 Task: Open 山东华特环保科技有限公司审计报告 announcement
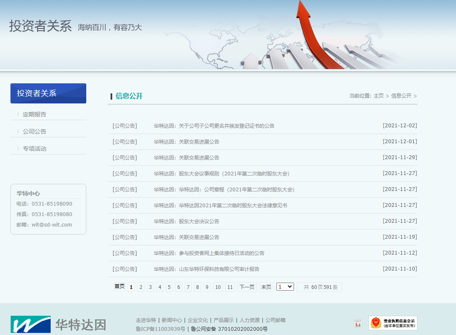tap(206, 269)
